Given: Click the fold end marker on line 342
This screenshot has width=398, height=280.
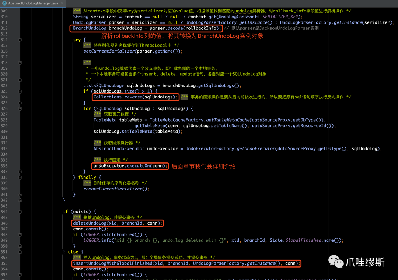Looking at the screenshot, I should [20, 200].
